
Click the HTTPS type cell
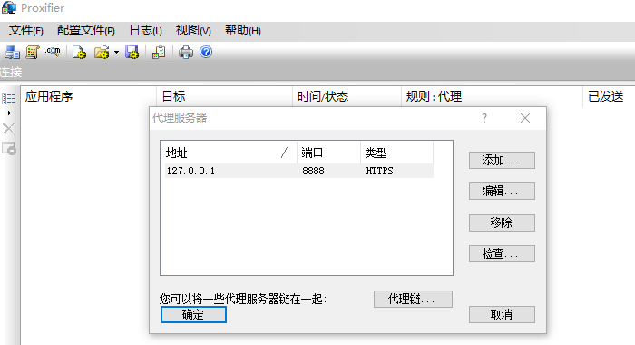[x=379, y=171]
